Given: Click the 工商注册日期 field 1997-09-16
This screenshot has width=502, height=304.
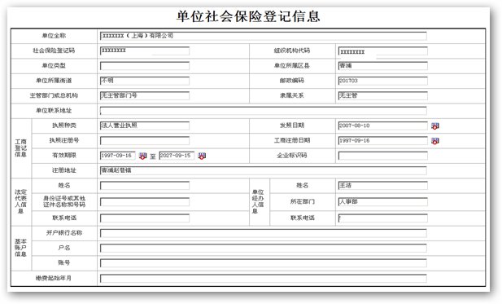Looking at the screenshot, I should coord(383,140).
